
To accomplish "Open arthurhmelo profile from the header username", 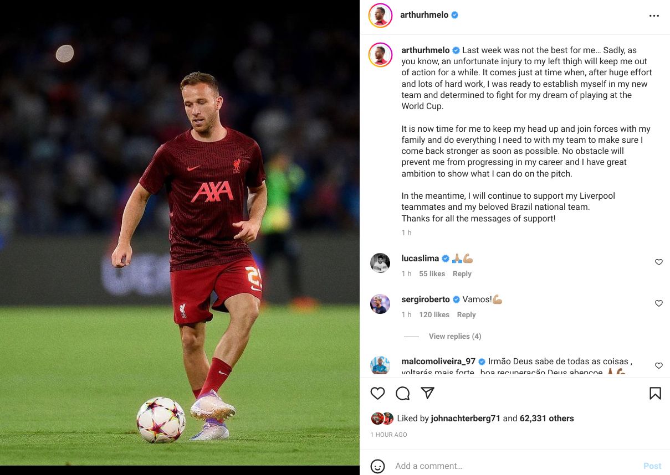I will coord(424,15).
